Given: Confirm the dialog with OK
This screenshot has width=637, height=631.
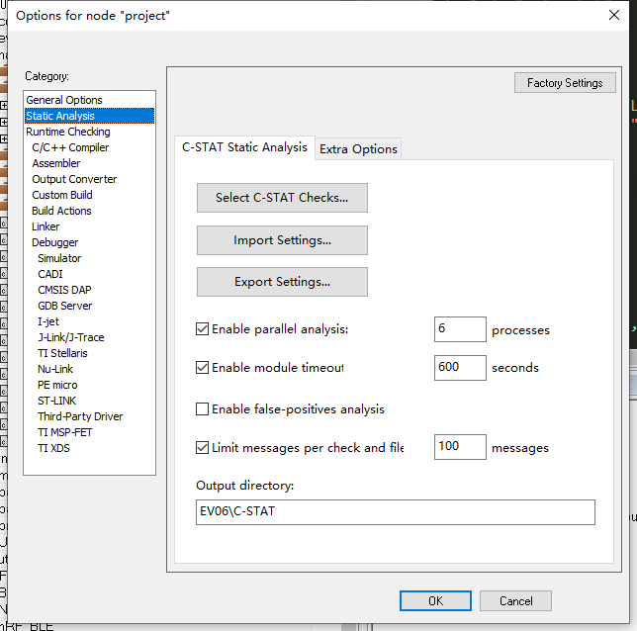Looking at the screenshot, I should click(435, 600).
